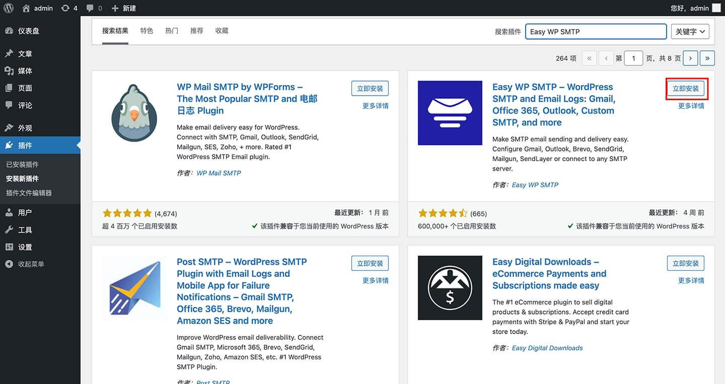Open the Easy Digital Downloads author link

547,348
